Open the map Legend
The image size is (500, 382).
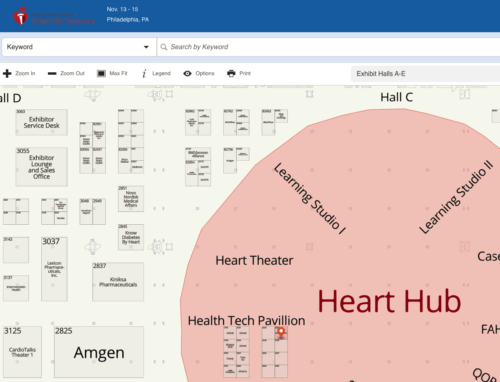[x=145, y=74]
